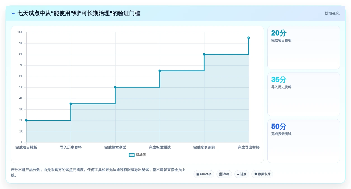Screen dimensions: 351x189
Task: Select the data point at 完成权限测试
Action: tap(160, 71)
